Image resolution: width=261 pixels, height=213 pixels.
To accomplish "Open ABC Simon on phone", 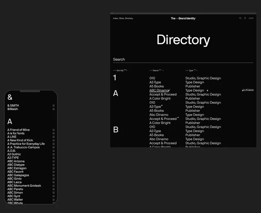I will (x=15, y=193).
